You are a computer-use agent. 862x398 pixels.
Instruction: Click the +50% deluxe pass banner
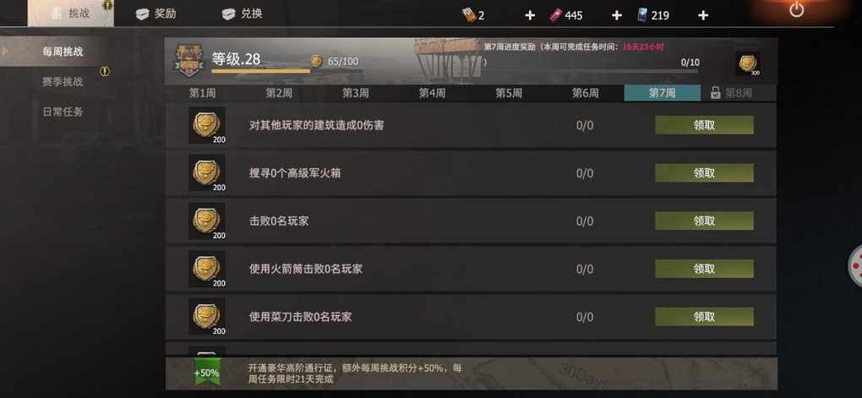pyautogui.click(x=471, y=373)
